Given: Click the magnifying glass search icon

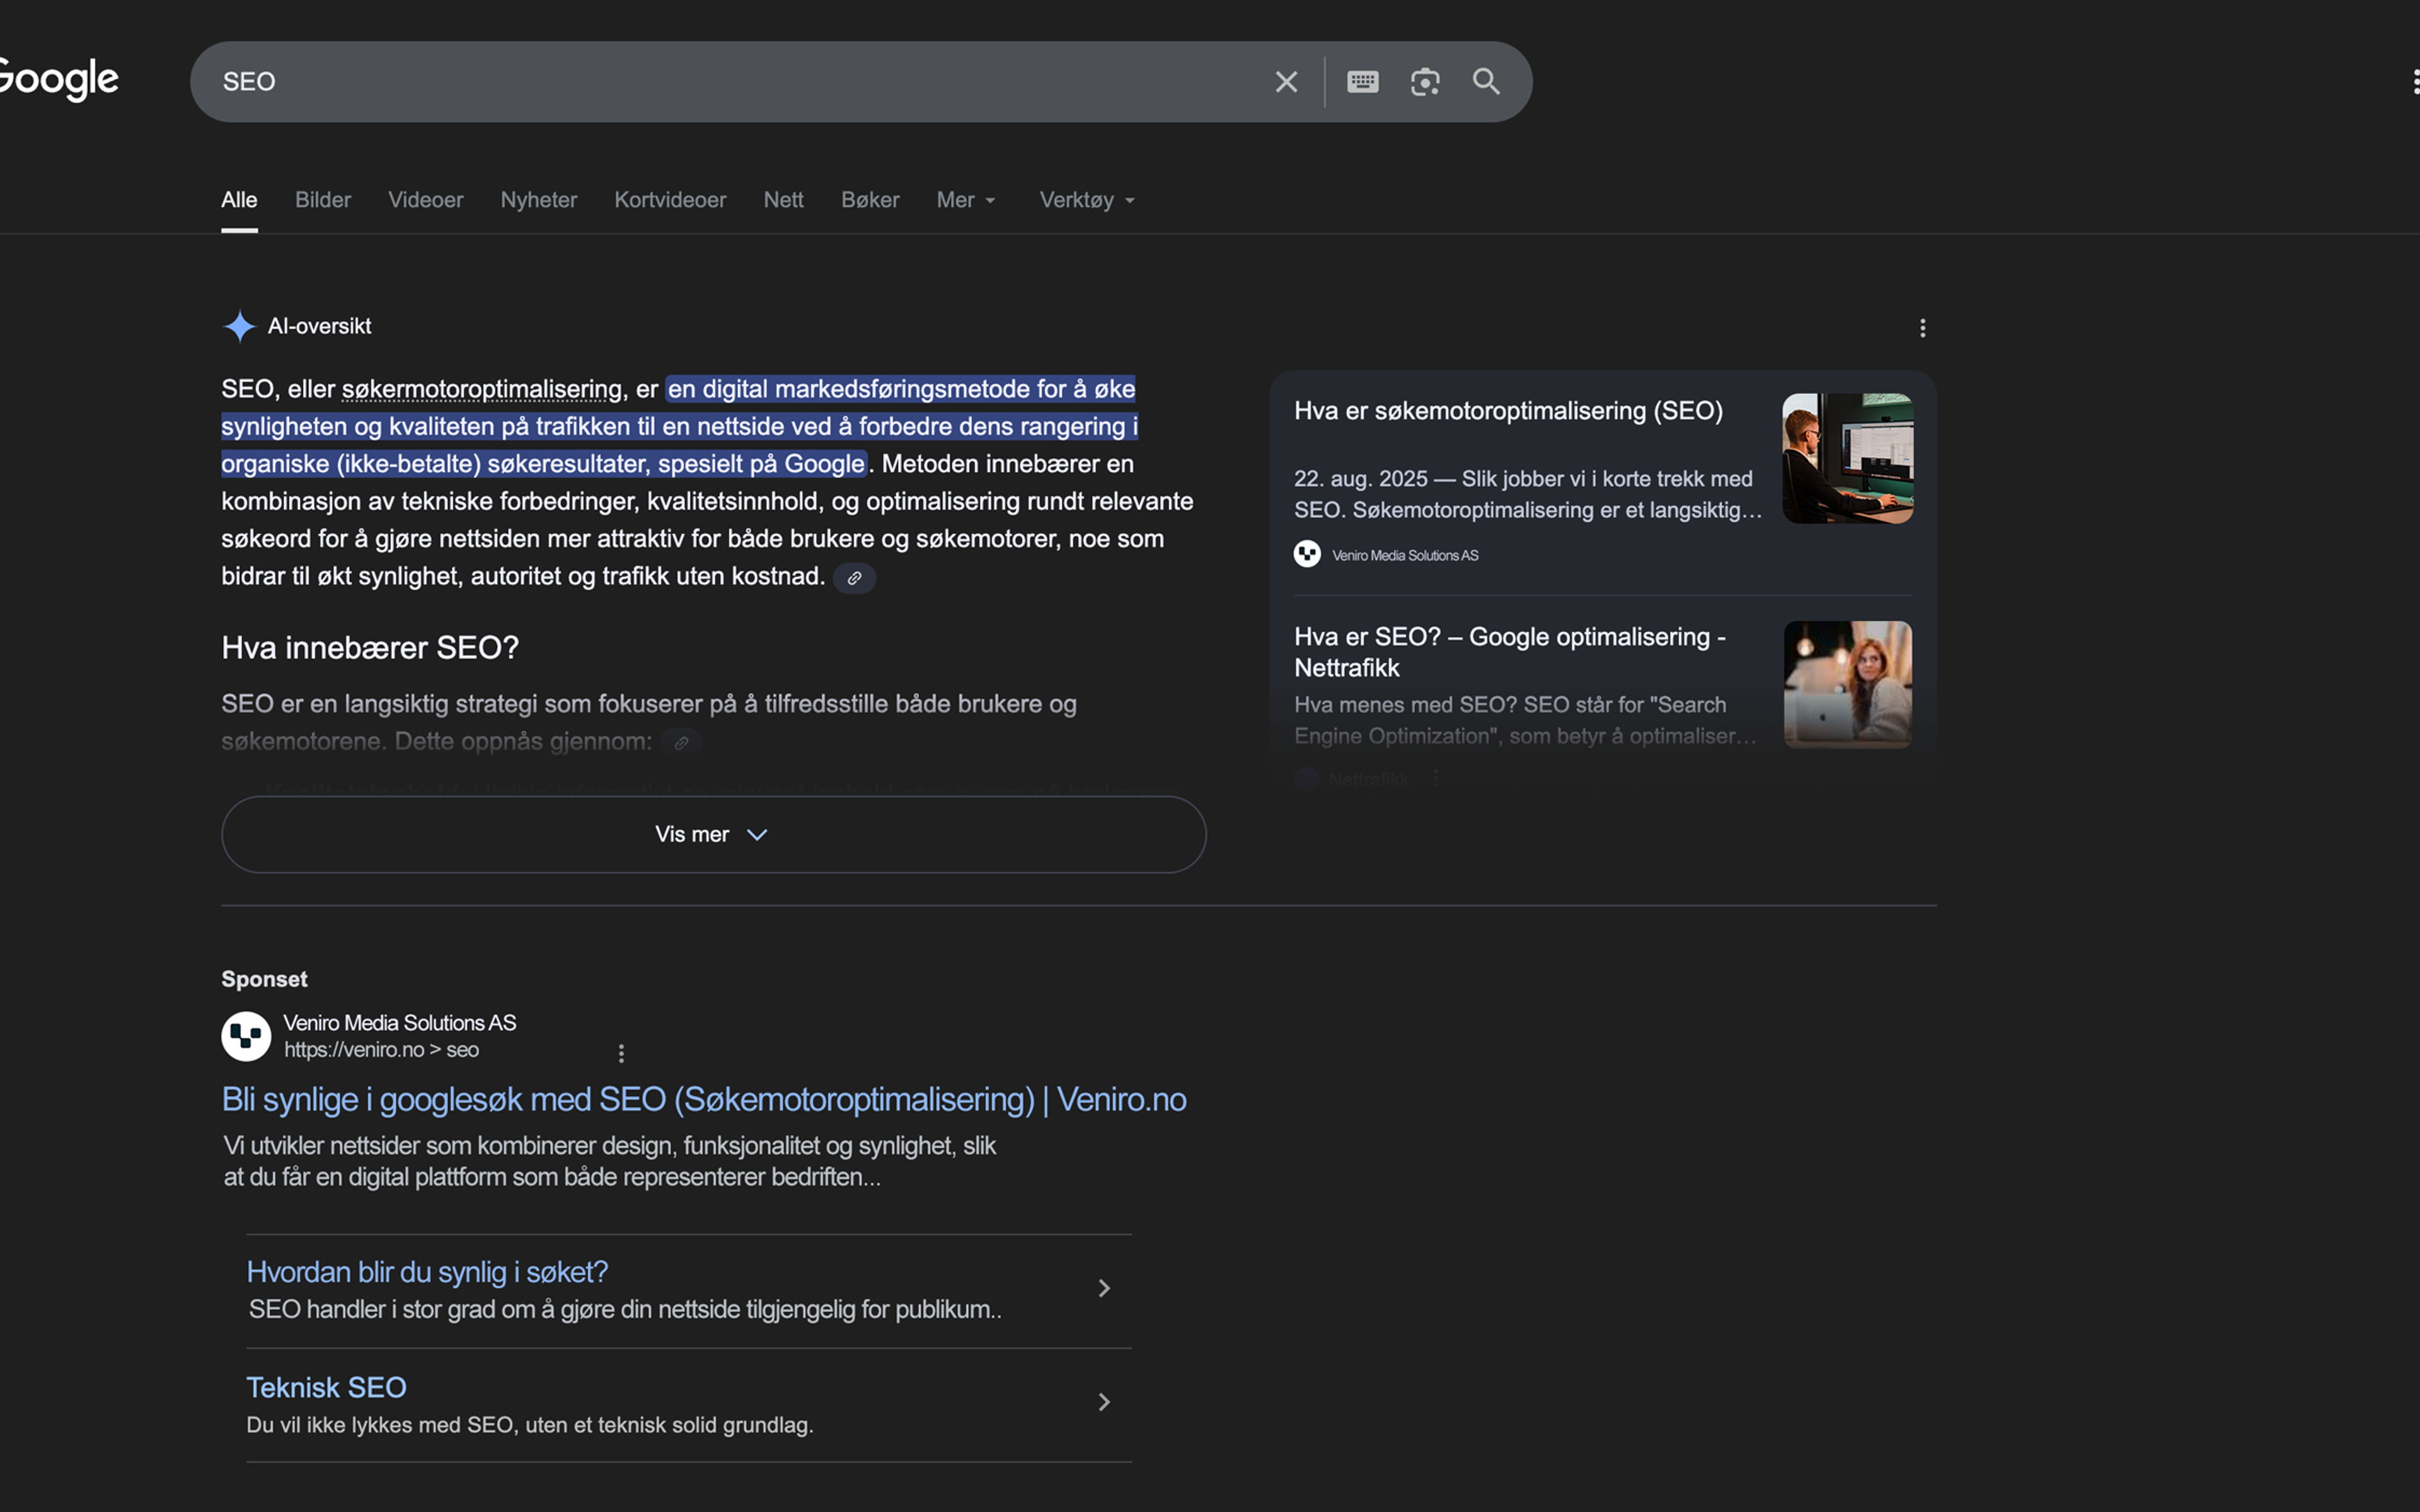Looking at the screenshot, I should click(1486, 82).
